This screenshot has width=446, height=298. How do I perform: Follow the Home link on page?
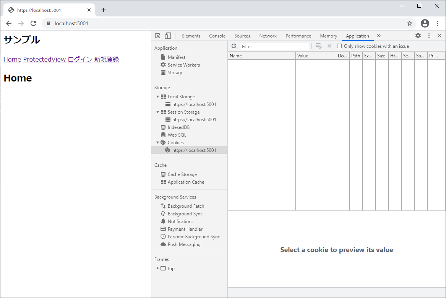tap(12, 59)
